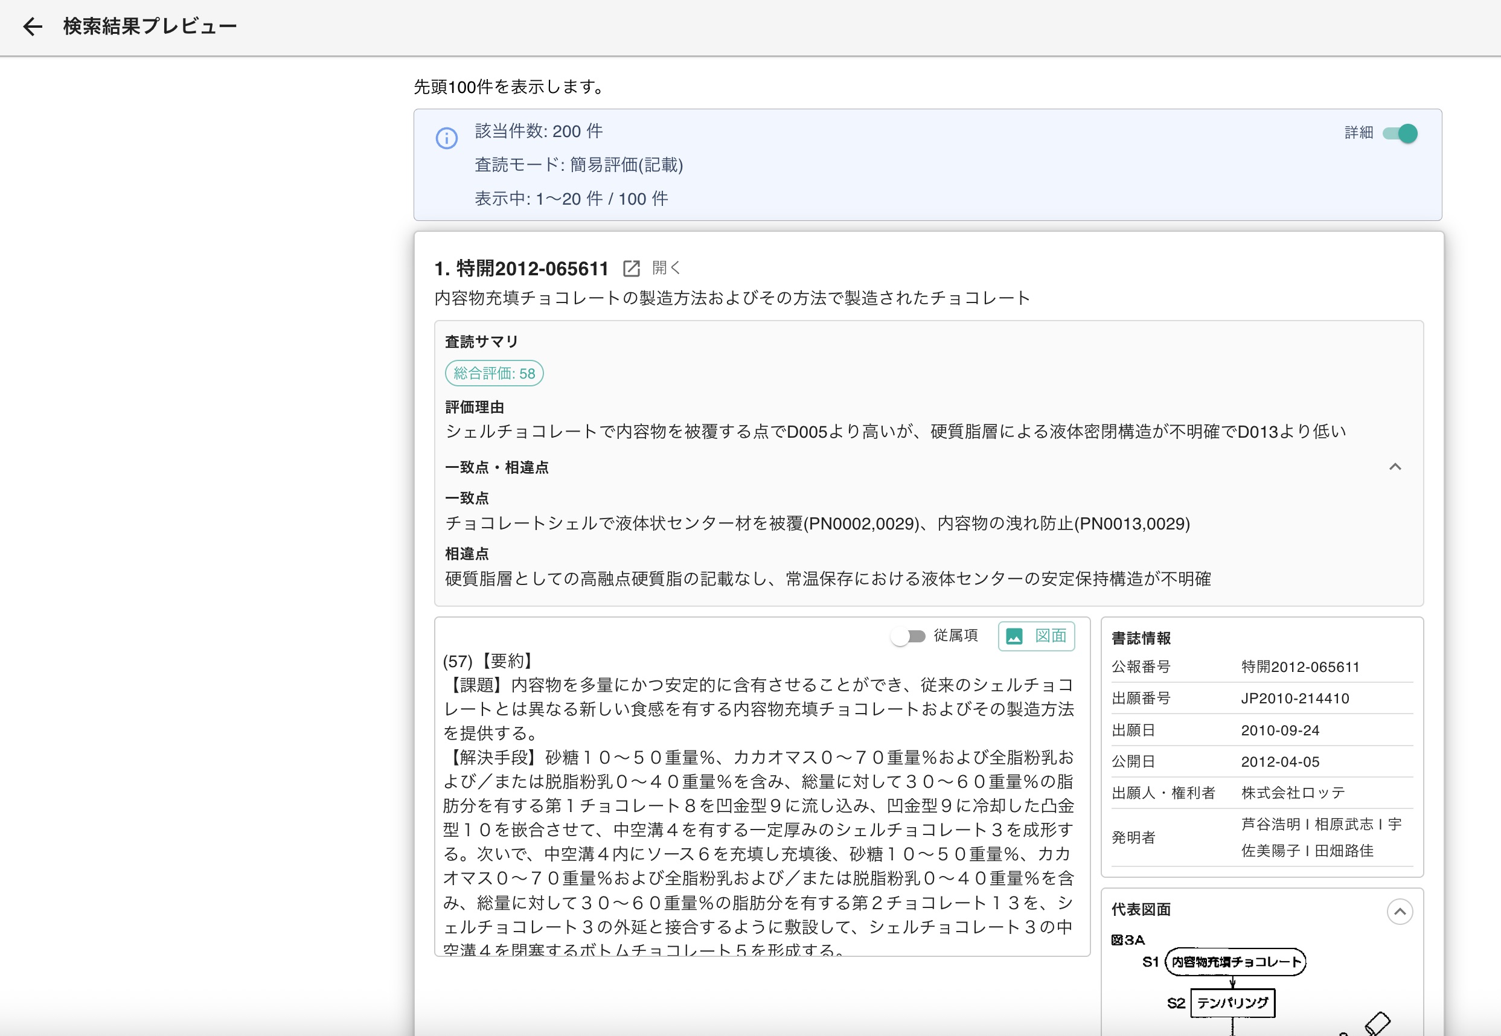Image resolution: width=1501 pixels, height=1036 pixels.
Task: Select filing date 2010-09-24
Action: [x=1280, y=731]
